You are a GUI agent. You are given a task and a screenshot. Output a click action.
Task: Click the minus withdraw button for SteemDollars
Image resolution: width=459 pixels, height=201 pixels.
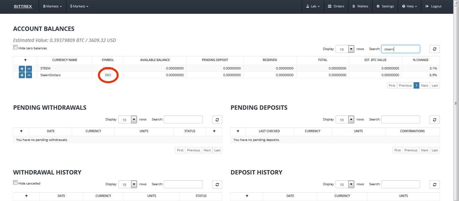coord(29,75)
